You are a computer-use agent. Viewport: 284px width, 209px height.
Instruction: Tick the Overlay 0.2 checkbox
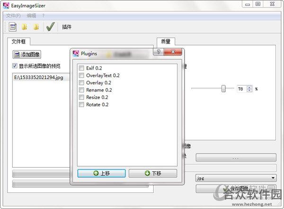pyautogui.click(x=81, y=83)
